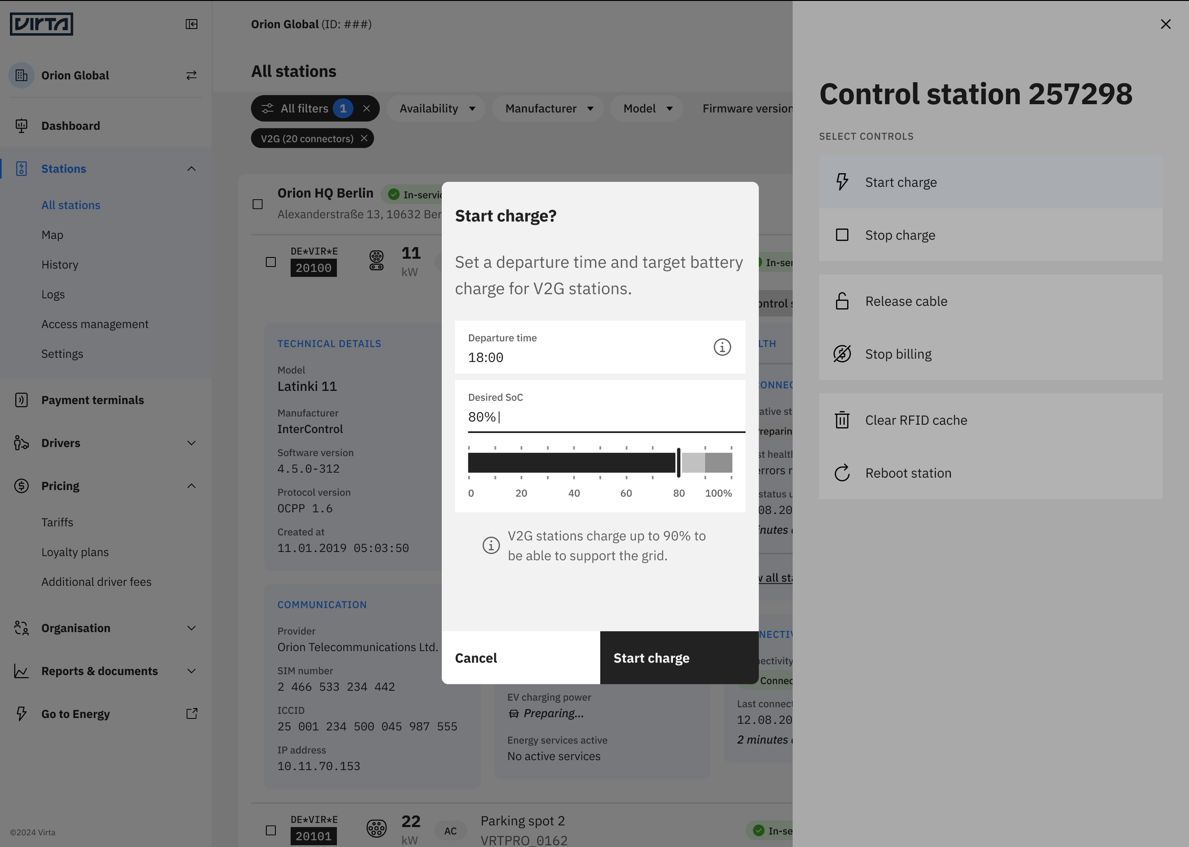Click the Departure time info icon
The width and height of the screenshot is (1189, 847).
(722, 347)
